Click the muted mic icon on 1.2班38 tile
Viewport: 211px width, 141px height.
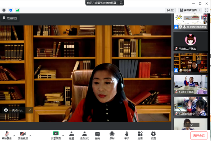pyautogui.click(x=176, y=113)
